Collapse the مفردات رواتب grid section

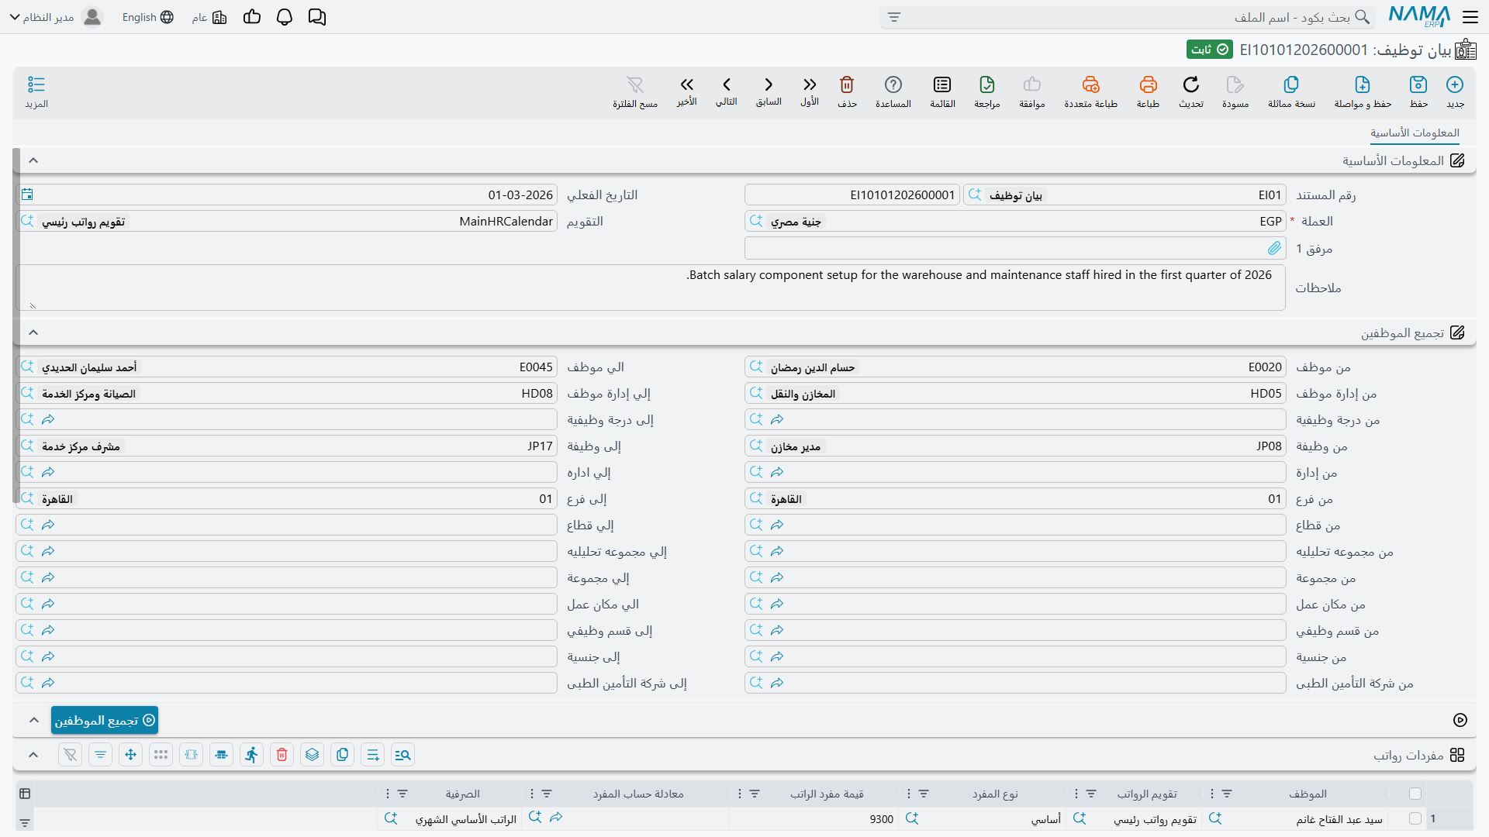pos(33,755)
